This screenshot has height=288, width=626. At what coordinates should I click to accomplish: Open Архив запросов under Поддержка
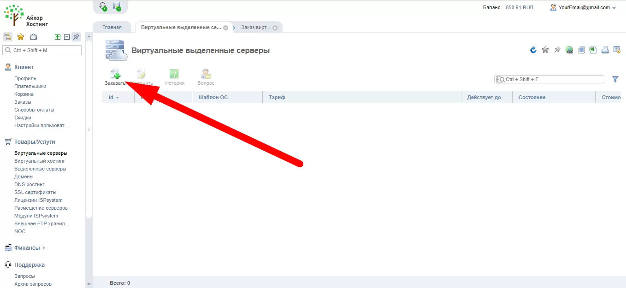(x=33, y=284)
